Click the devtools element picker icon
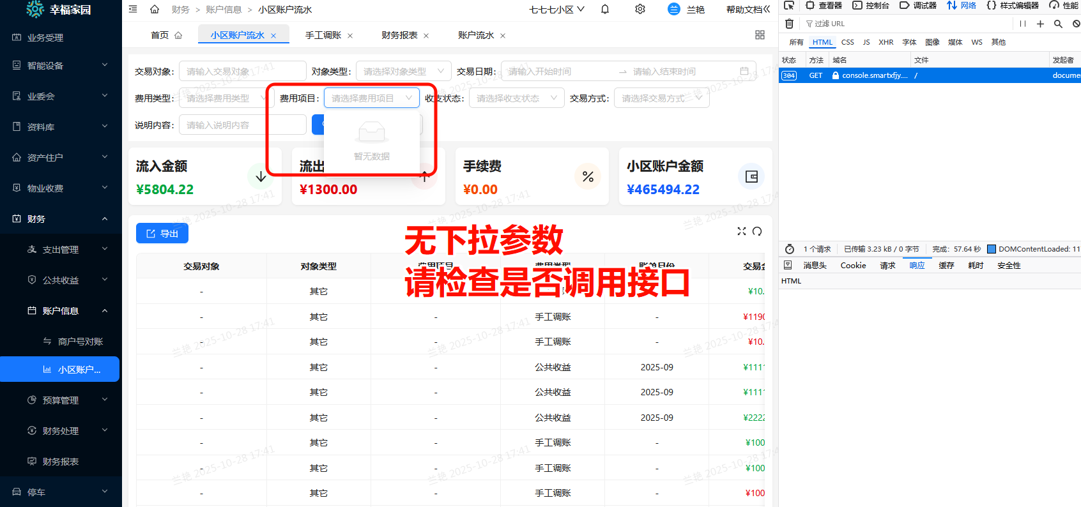 [x=789, y=5]
